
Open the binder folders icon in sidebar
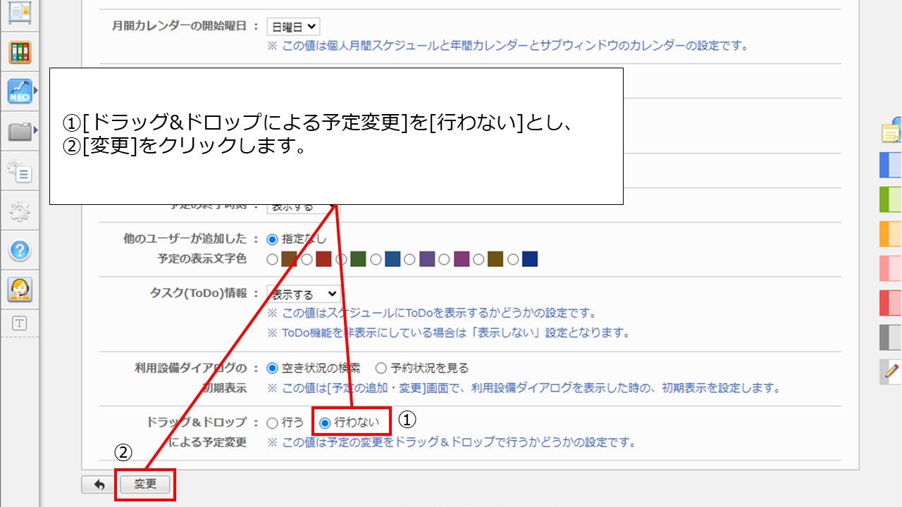pos(20,51)
